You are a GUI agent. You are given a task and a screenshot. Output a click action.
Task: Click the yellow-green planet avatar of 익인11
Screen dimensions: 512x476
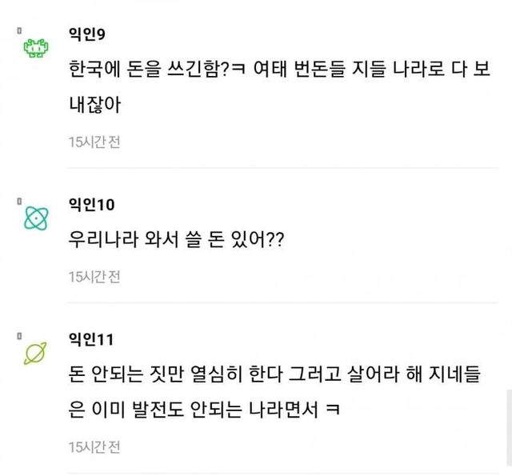pos(35,351)
